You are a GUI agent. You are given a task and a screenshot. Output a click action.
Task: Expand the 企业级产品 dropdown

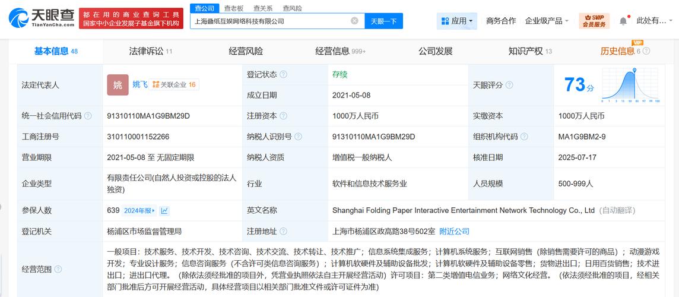[x=547, y=20]
